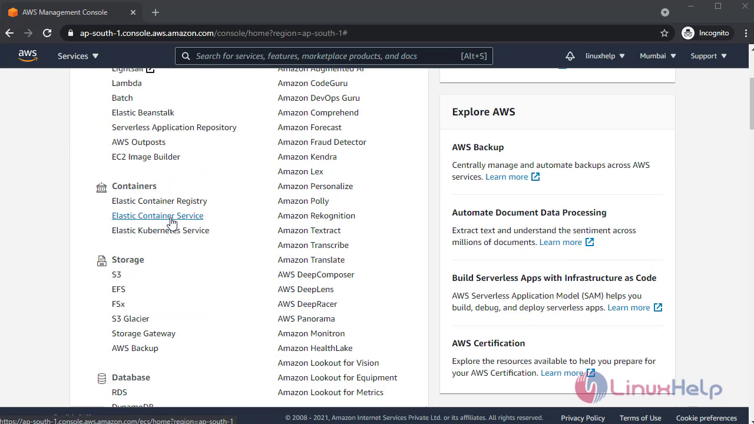Click the AWS logo home icon
This screenshot has width=754, height=424.
tap(28, 56)
